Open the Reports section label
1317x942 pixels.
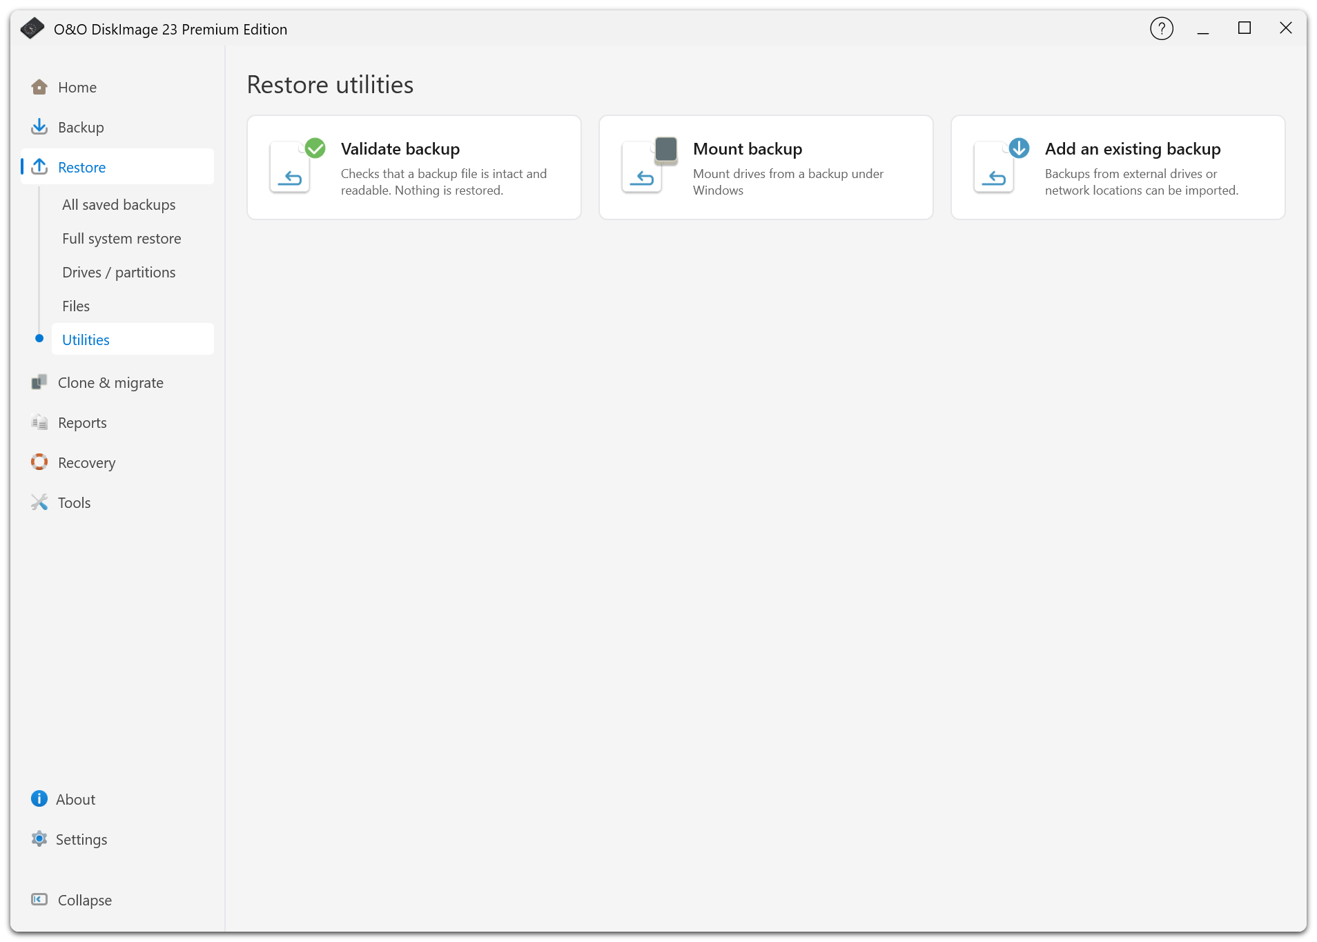pyautogui.click(x=82, y=423)
